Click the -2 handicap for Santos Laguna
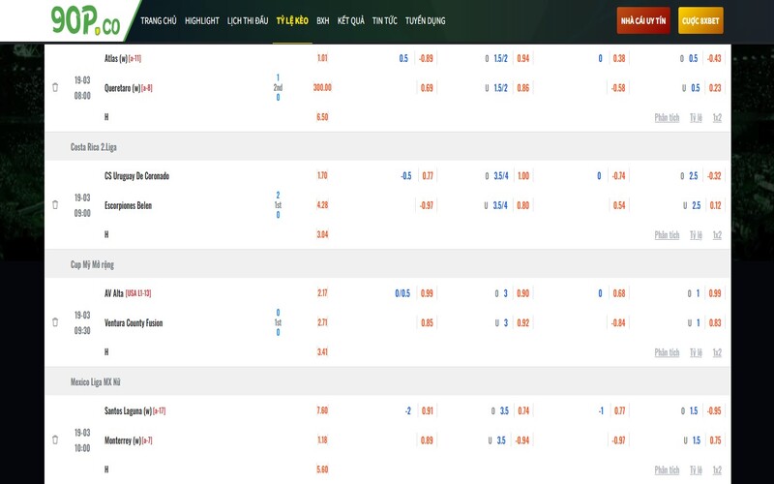774x484 pixels. coord(407,410)
